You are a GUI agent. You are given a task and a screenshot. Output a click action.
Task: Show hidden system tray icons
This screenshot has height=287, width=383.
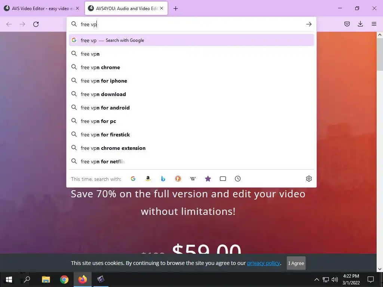tap(316, 280)
